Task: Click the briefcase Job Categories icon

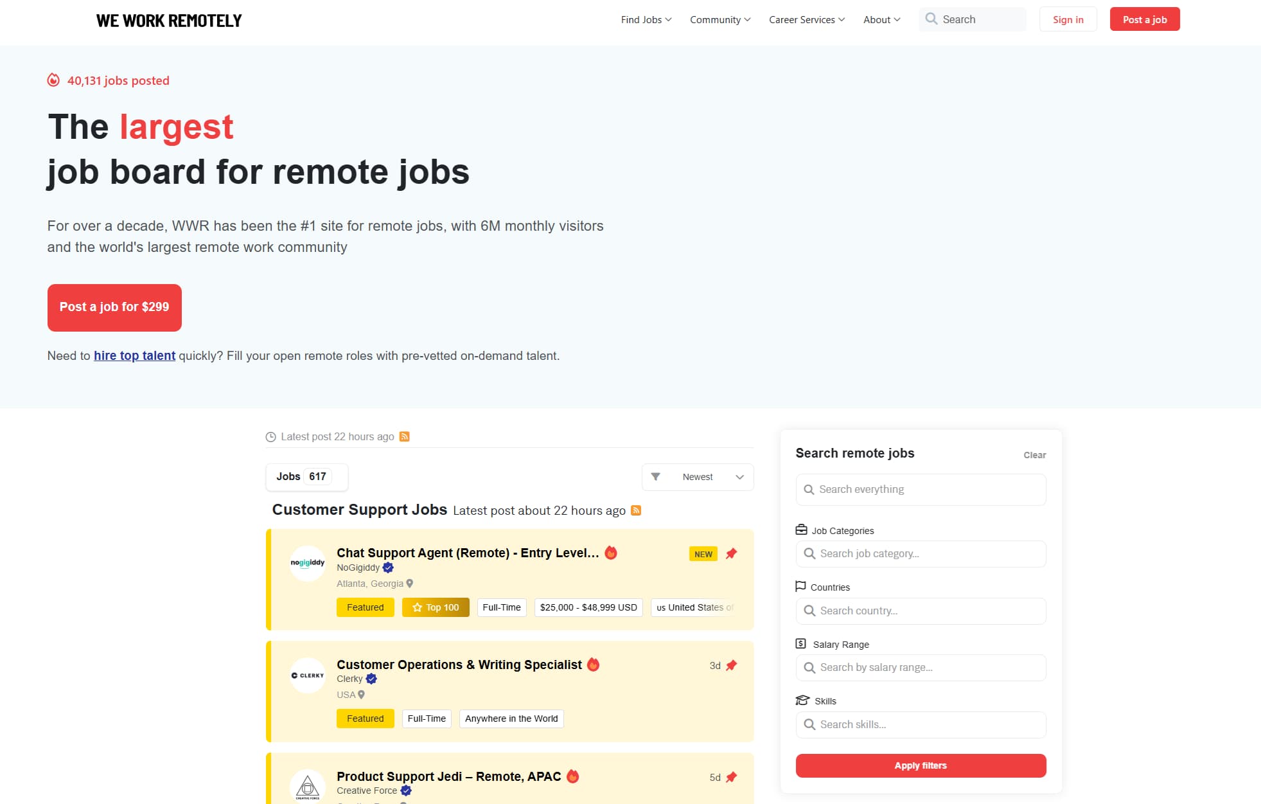Action: pyautogui.click(x=801, y=530)
